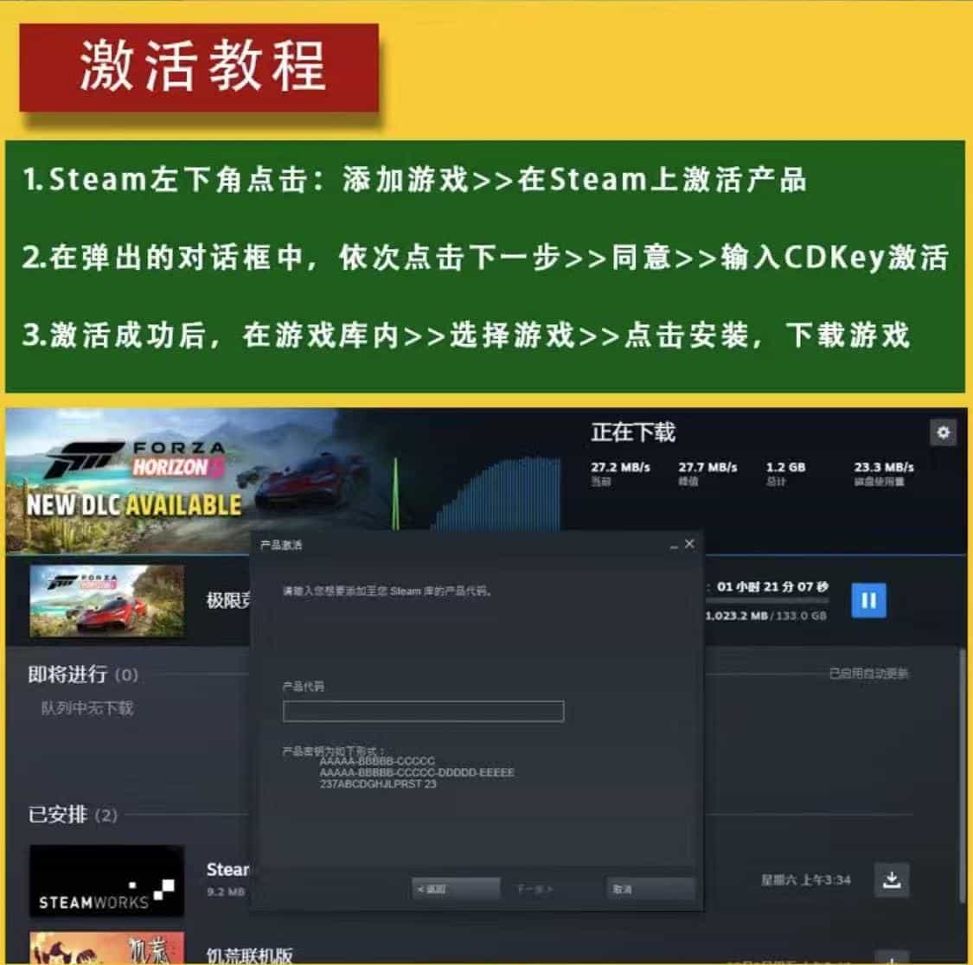Click the 27.7 MB/s peak speed value
Viewport: 973px width, 965px height.
click(x=707, y=467)
